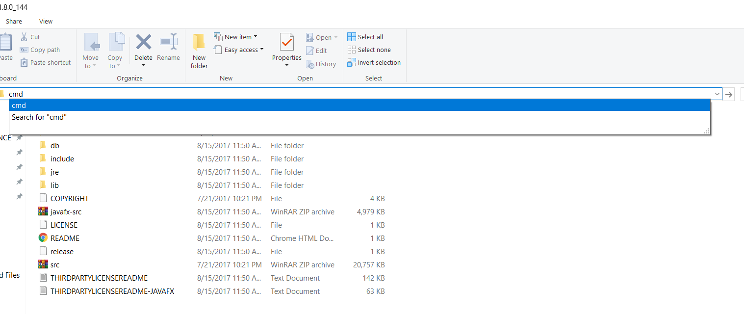
Task: Click the Delete icon in Organize group
Action: [143, 43]
